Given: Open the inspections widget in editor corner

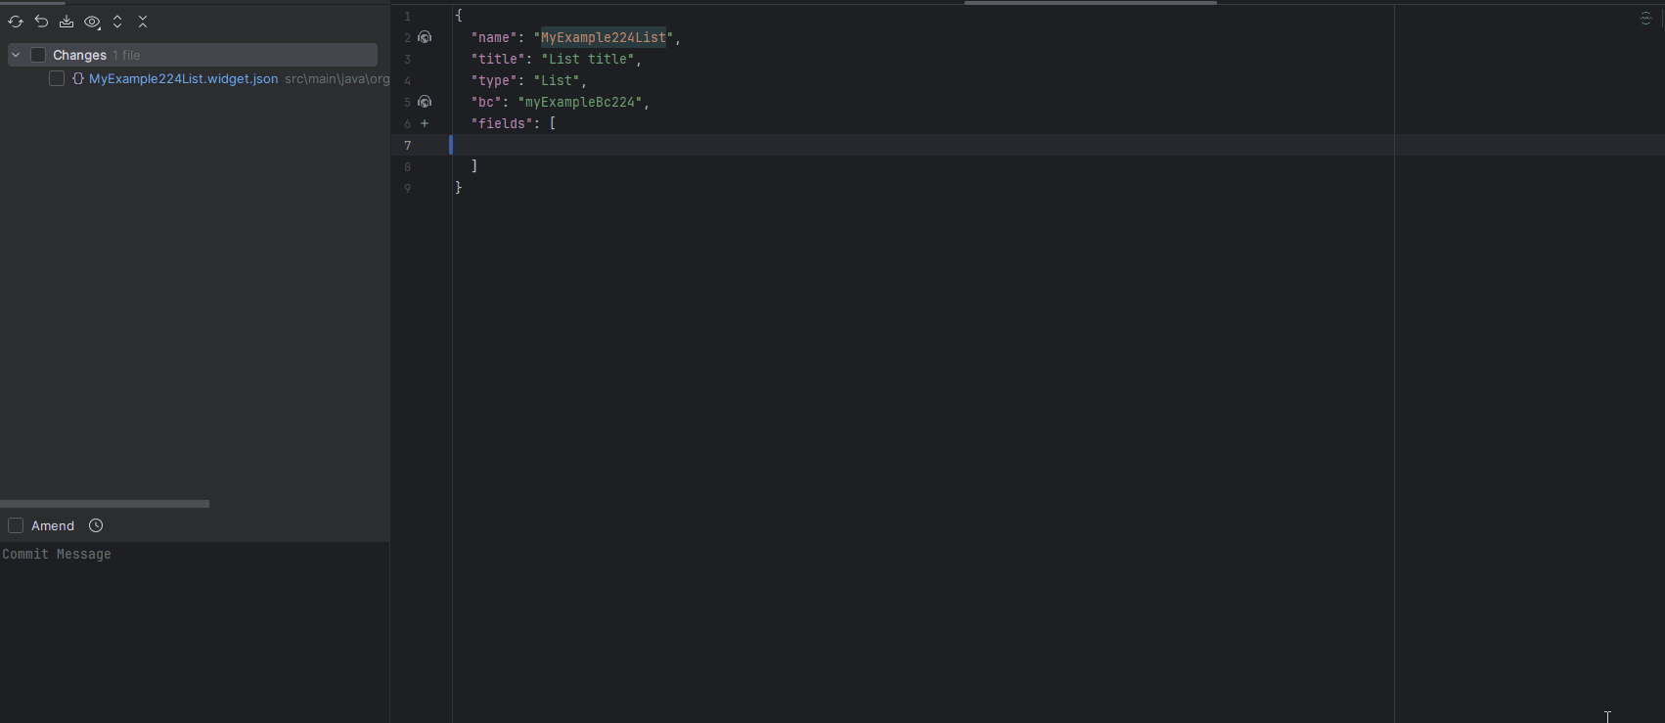Looking at the screenshot, I should [x=1646, y=19].
